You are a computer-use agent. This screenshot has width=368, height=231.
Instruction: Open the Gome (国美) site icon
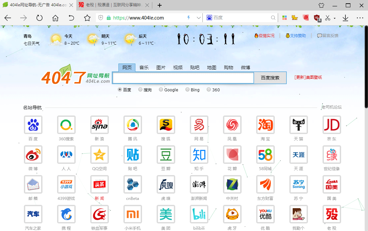pos(332,184)
